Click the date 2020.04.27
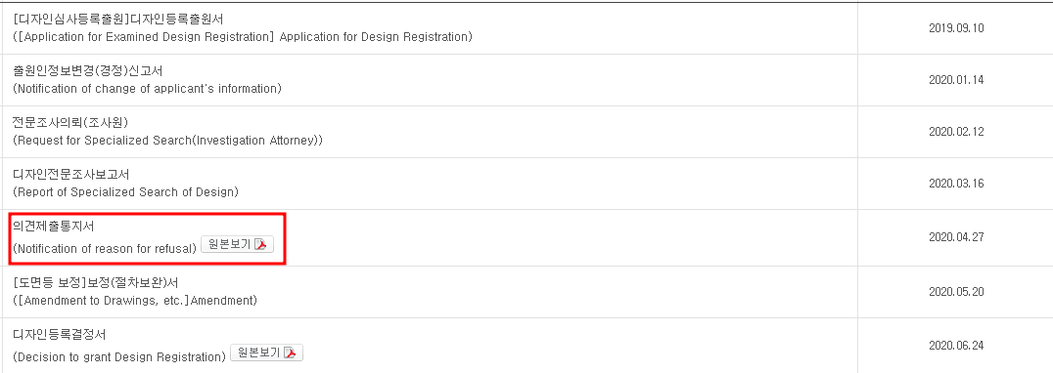This screenshot has width=1053, height=373. click(956, 237)
